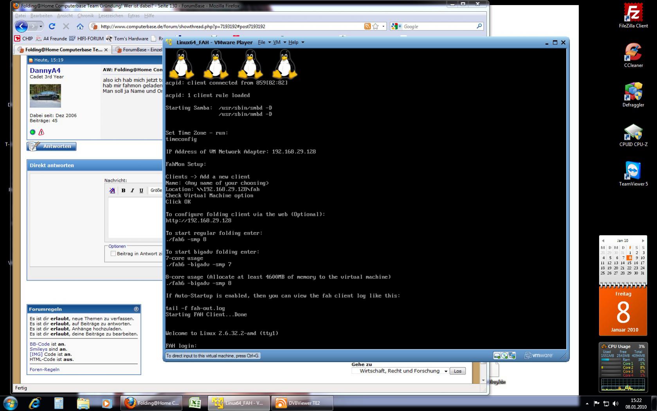657x411 pixels.
Task: Subscribe via the RSS feed icon
Action: click(x=367, y=26)
